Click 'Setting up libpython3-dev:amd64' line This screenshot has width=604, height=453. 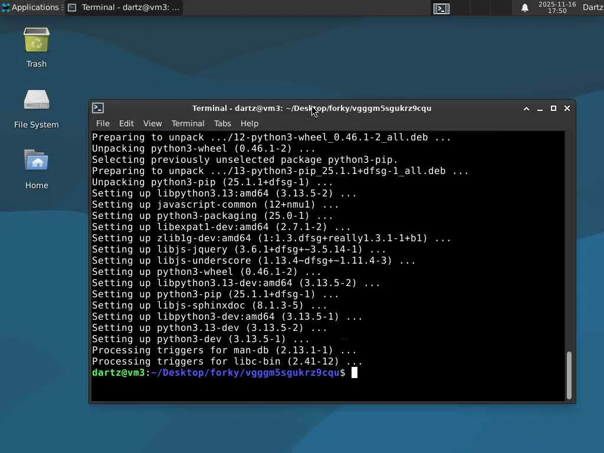[227, 317]
